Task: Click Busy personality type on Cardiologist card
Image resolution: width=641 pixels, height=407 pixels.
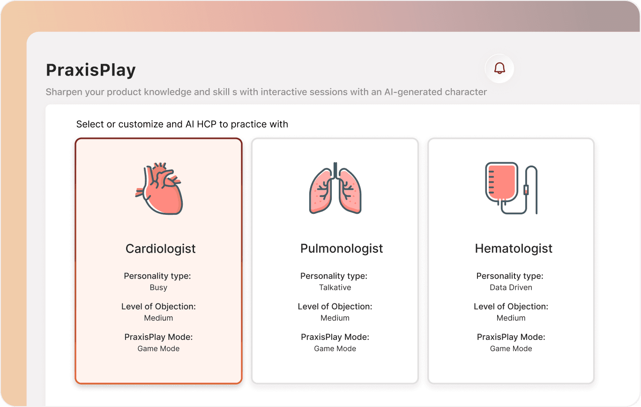Action: [158, 287]
